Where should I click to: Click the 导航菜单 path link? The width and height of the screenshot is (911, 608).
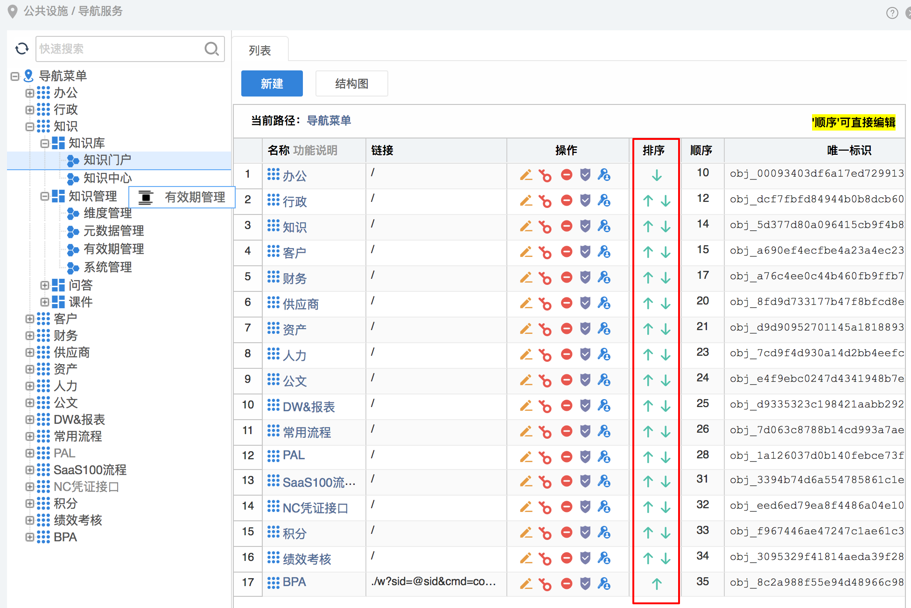(x=329, y=121)
